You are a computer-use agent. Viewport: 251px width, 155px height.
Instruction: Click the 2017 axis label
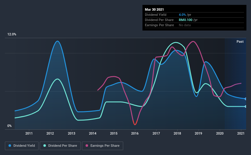(156, 133)
